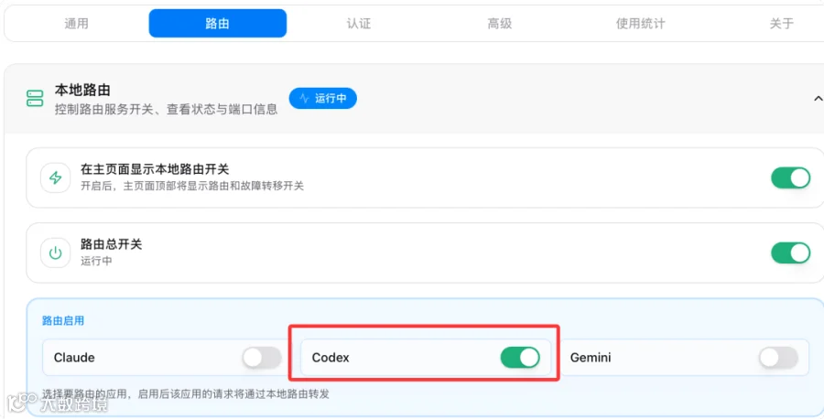This screenshot has height=419, width=824.
Task: Collapse the 本地路由 section chevron
Action: (x=818, y=98)
